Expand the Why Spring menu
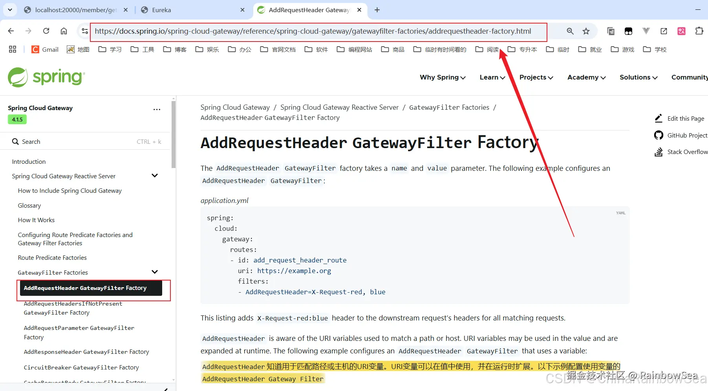The image size is (708, 391). [x=443, y=77]
